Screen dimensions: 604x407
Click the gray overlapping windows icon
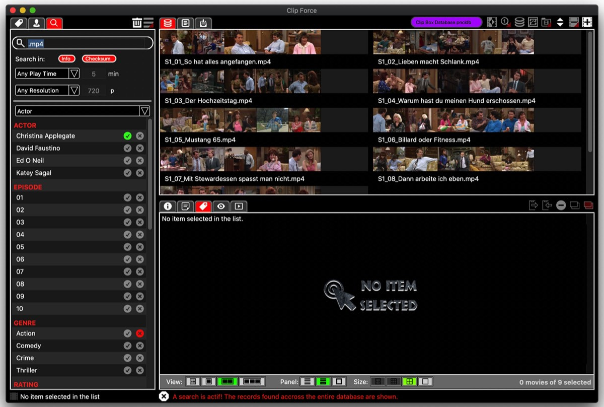[574, 205]
